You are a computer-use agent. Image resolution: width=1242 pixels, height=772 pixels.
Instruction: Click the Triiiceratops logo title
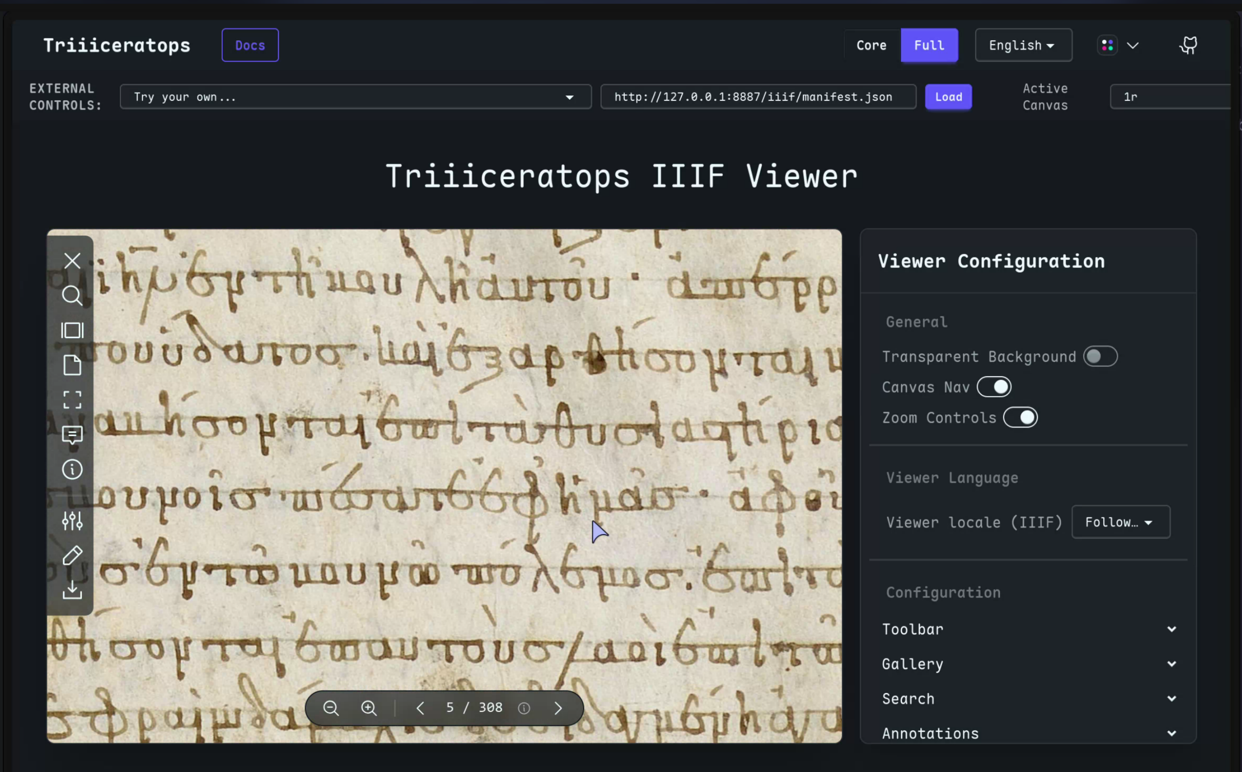[x=117, y=46]
